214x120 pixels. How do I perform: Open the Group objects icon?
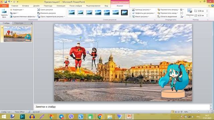coord(182,13)
